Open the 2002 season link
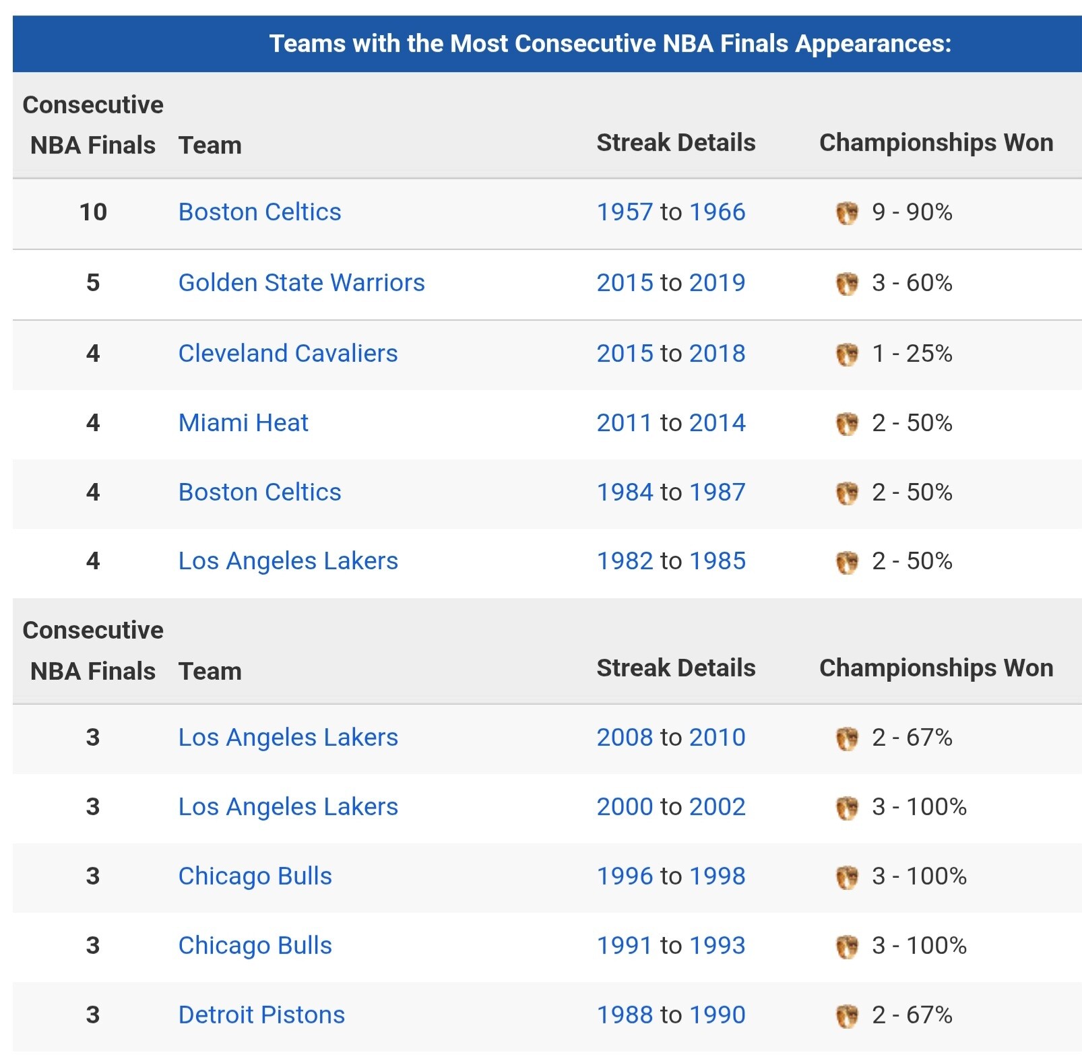 point(717,807)
